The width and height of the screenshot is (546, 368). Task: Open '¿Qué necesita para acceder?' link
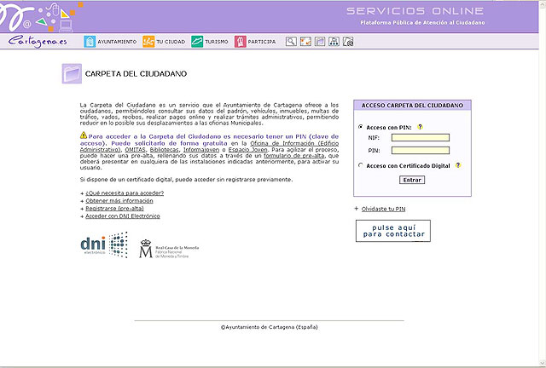(x=125, y=193)
